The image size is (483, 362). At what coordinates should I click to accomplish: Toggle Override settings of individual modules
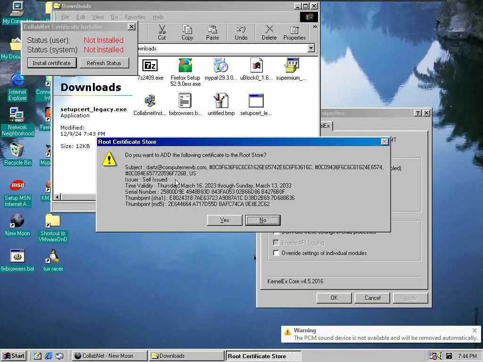[x=276, y=253]
